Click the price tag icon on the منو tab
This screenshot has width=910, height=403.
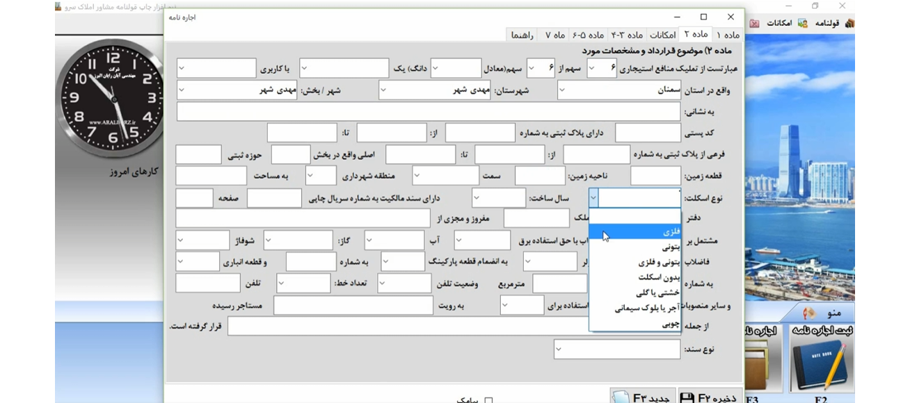[x=811, y=312]
